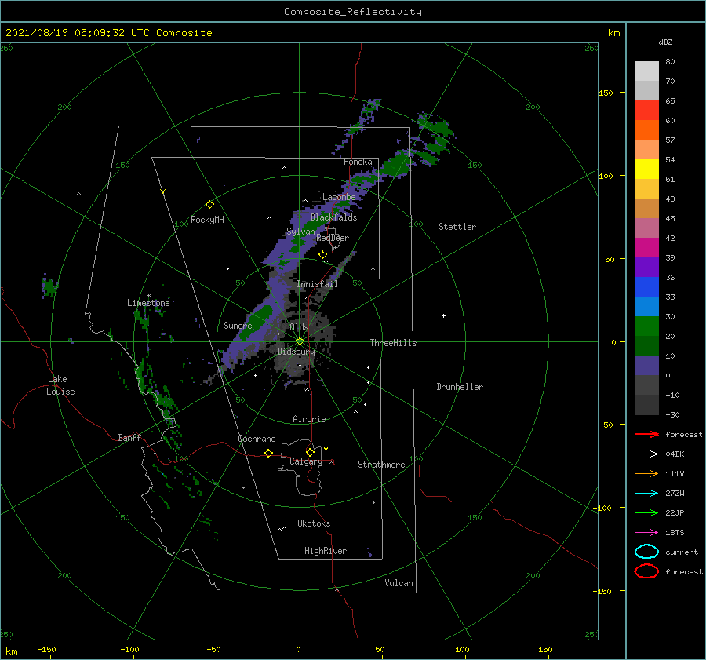Pick the red 60-65 dBZ swatch
The image size is (706, 660).
646,111
